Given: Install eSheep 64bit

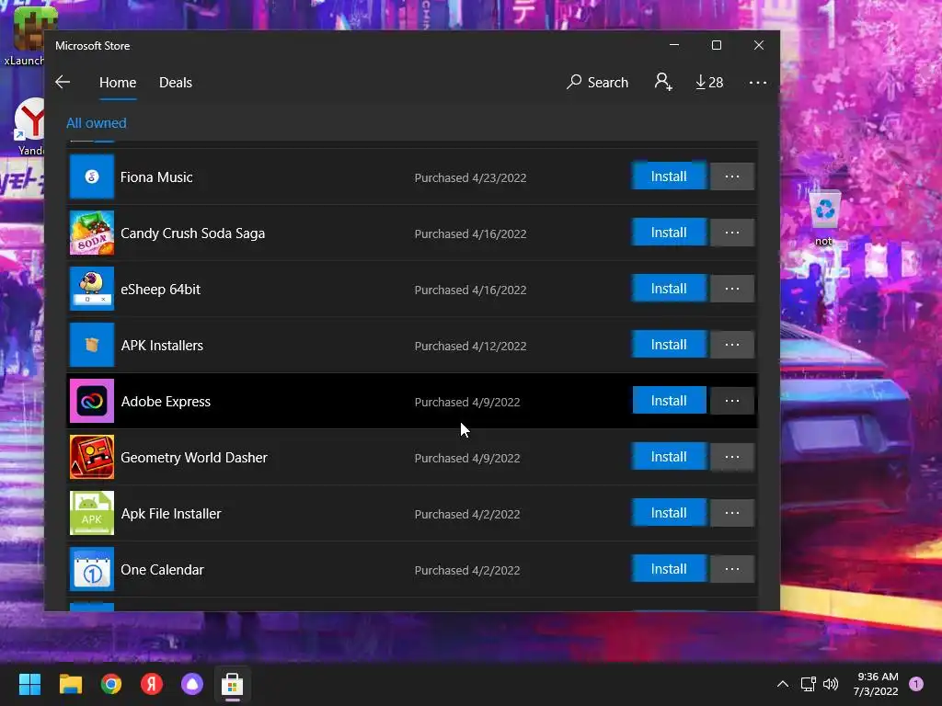Looking at the screenshot, I should click(670, 289).
